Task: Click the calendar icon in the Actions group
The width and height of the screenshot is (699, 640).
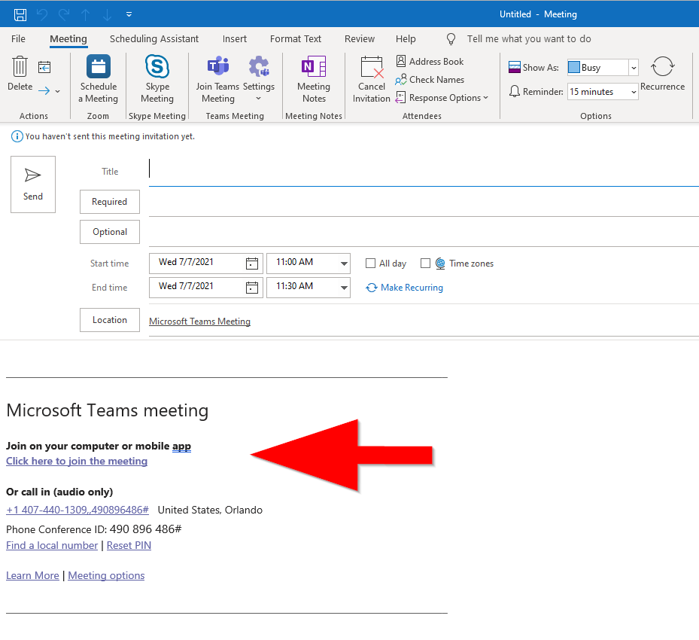Action: [x=44, y=67]
